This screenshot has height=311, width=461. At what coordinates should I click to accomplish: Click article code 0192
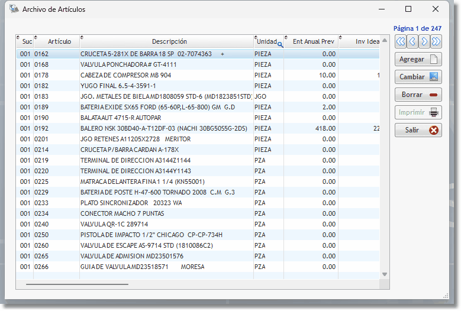[41, 128]
